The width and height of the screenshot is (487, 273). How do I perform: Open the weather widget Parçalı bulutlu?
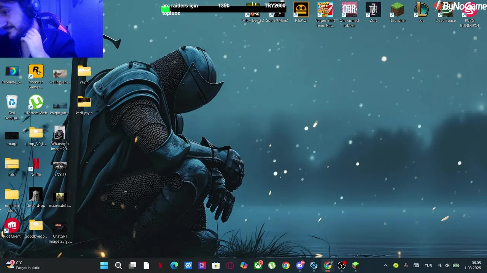pyautogui.click(x=24, y=265)
